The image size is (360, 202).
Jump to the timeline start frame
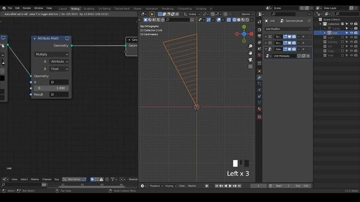(x=217, y=186)
